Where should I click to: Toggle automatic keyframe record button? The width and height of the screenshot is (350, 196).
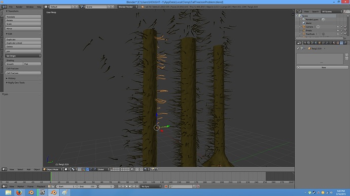tap(166, 186)
